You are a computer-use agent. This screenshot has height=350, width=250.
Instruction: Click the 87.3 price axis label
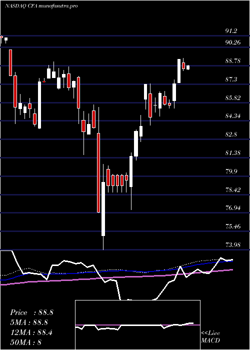tap(231, 79)
